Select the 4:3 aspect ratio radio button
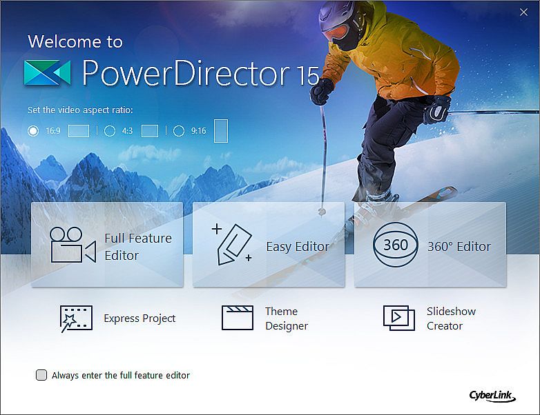This screenshot has height=415, width=540. [109, 130]
